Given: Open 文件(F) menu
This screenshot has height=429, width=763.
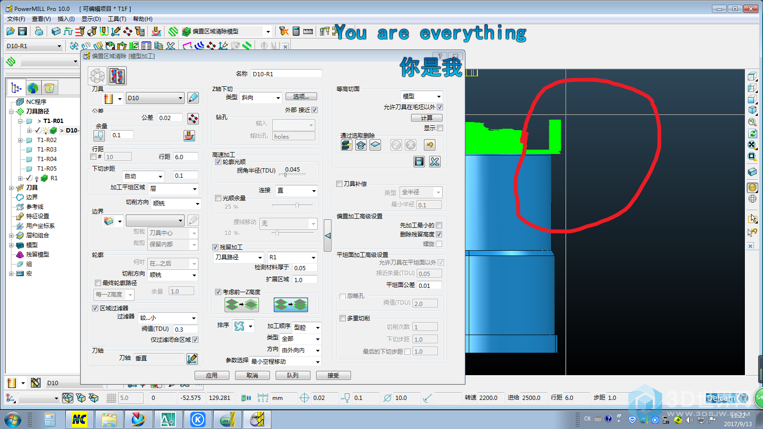Looking at the screenshot, I should point(16,19).
